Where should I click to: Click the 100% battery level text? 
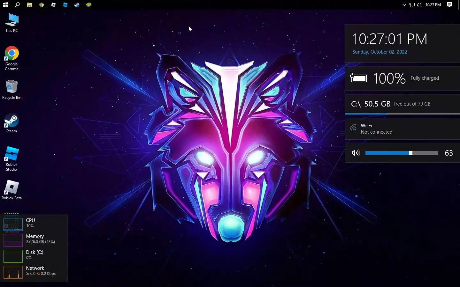(x=389, y=78)
